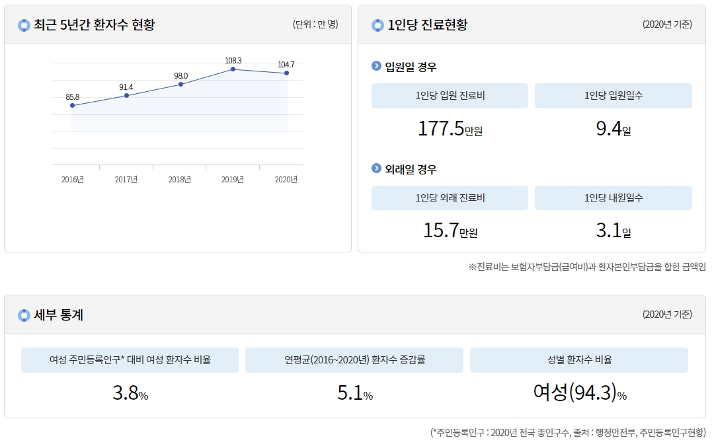Select the 2019 peak data point
Screen dimensions: 712x446
233,69
